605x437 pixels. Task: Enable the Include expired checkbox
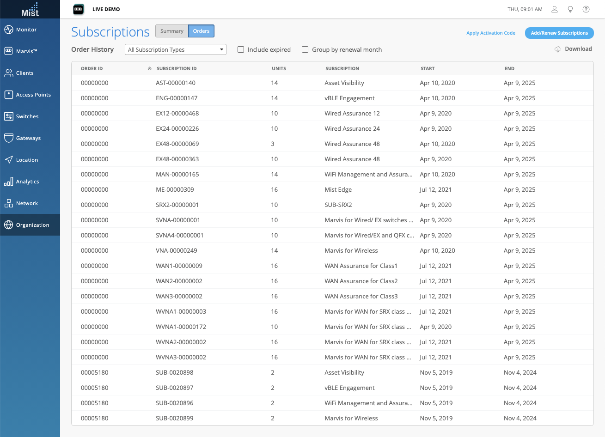[241, 49]
